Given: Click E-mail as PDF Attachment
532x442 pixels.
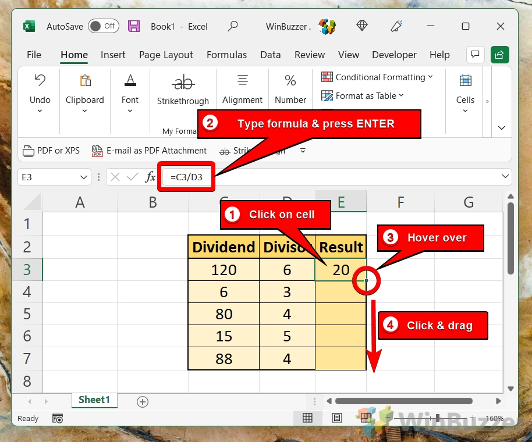Looking at the screenshot, I should [149, 151].
